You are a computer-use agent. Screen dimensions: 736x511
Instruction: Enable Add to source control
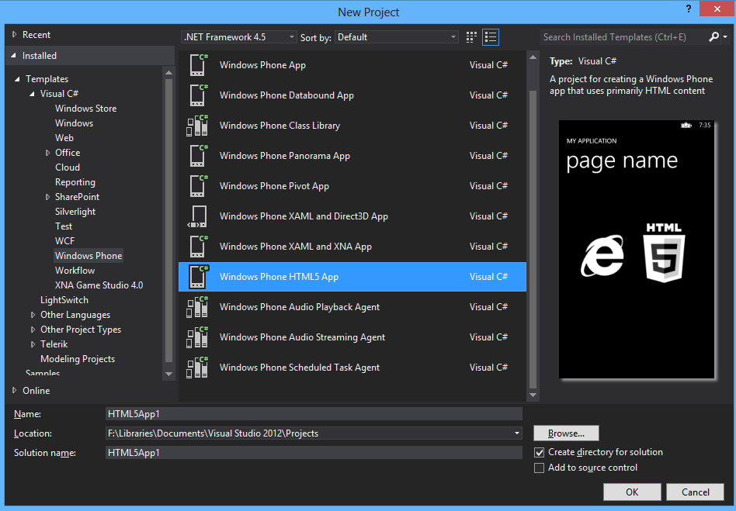tap(540, 468)
